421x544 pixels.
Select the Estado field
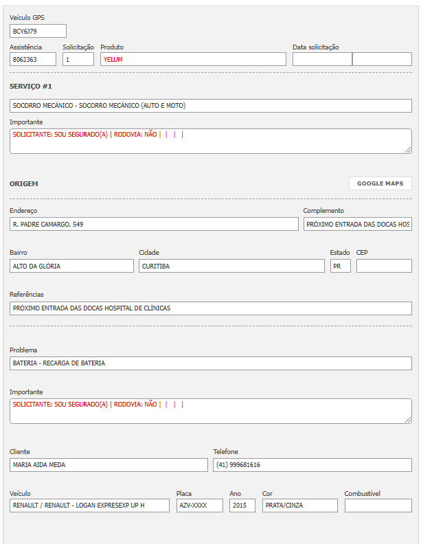click(x=340, y=266)
